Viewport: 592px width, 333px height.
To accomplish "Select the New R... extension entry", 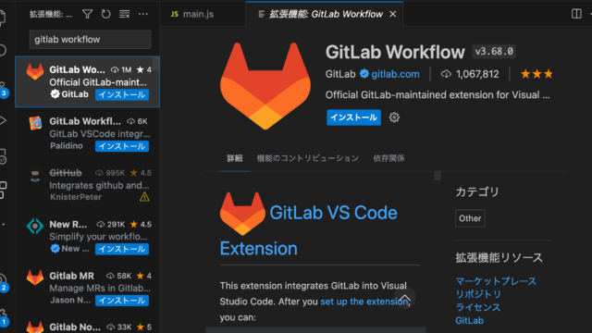I will pyautogui.click(x=87, y=237).
